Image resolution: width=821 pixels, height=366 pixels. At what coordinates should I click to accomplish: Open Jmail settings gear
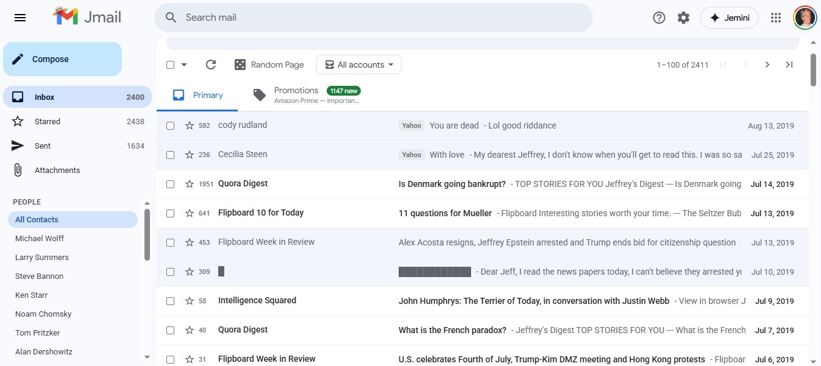coord(683,17)
